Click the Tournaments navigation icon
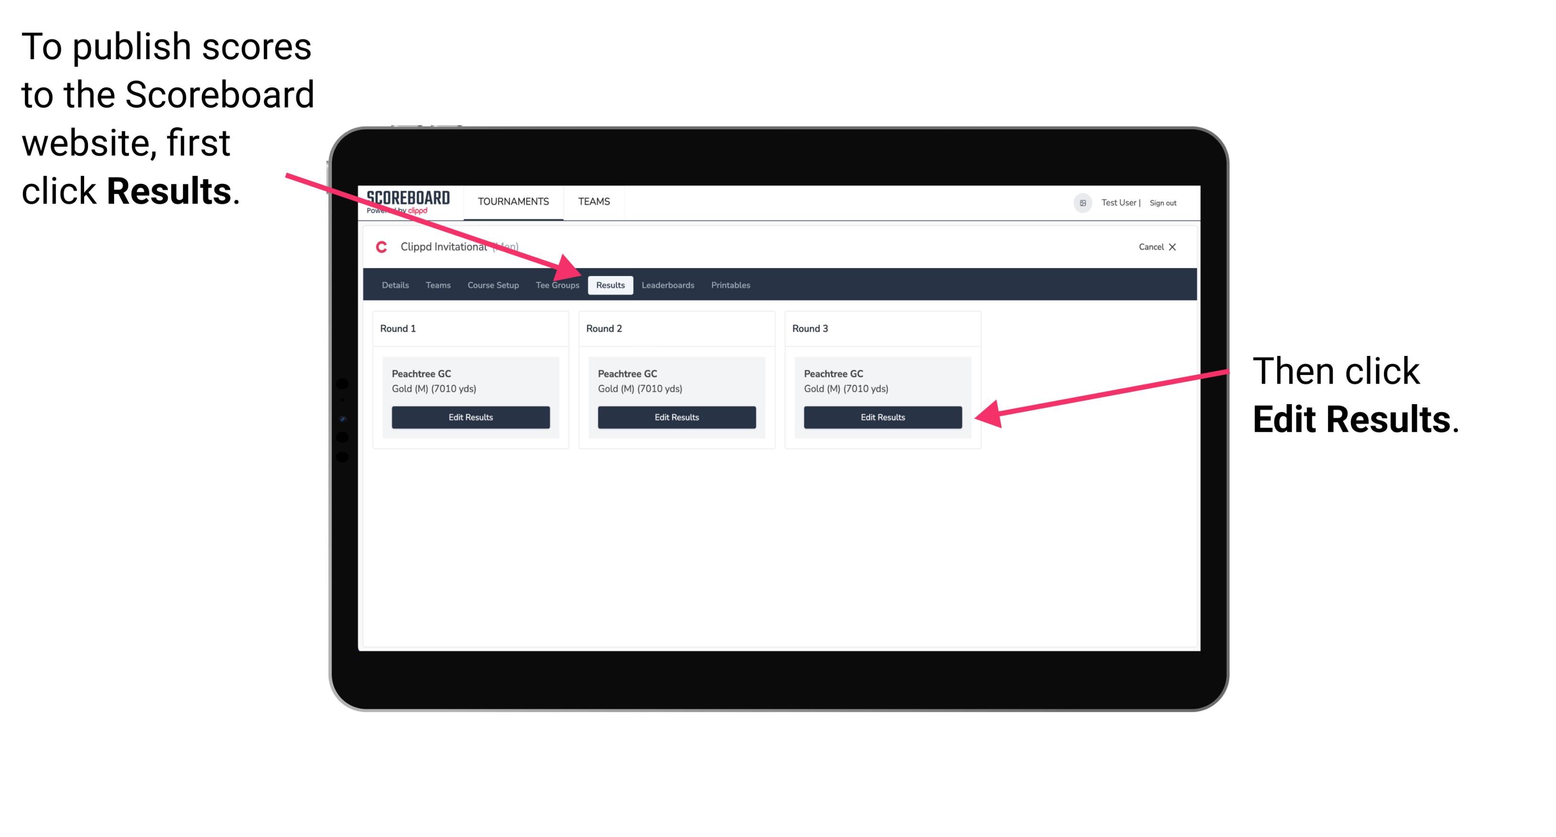Viewport: 1556px width, 837px height. (511, 202)
